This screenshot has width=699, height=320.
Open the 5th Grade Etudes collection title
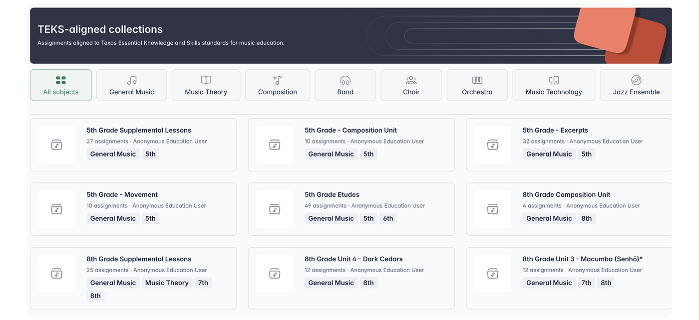coord(332,195)
